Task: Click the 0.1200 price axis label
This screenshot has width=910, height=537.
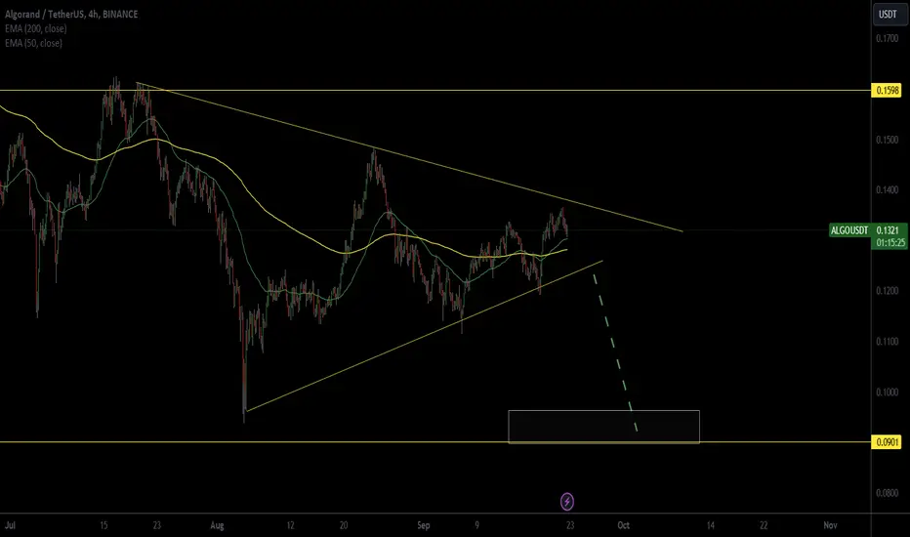Action: (x=888, y=291)
